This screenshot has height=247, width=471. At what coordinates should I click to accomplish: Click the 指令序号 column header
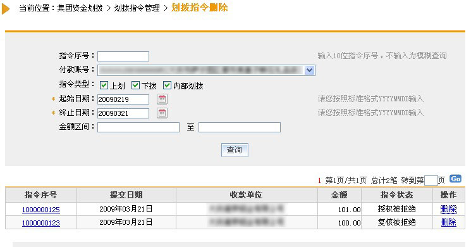pos(41,195)
